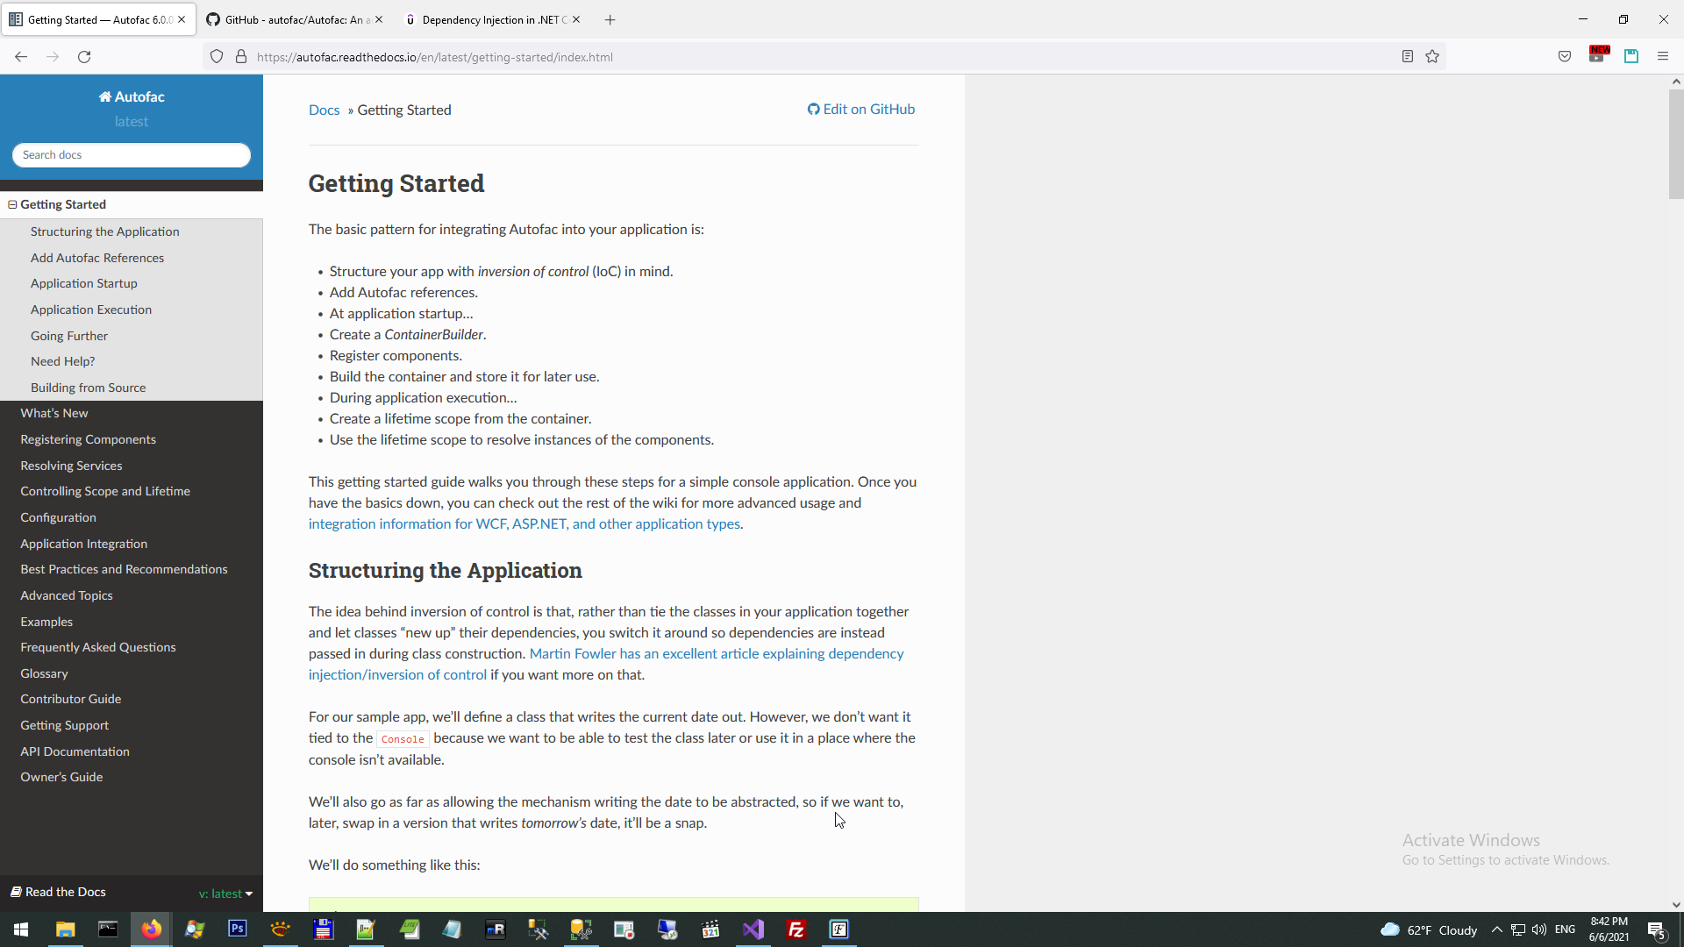Open a new tab with plus button
The height and width of the screenshot is (947, 1684).
[610, 19]
